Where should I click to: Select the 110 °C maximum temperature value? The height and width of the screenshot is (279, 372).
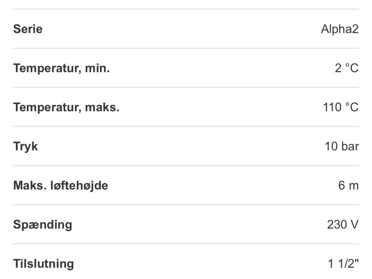(341, 107)
